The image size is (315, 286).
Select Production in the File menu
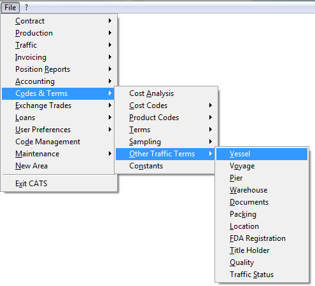[x=59, y=33]
